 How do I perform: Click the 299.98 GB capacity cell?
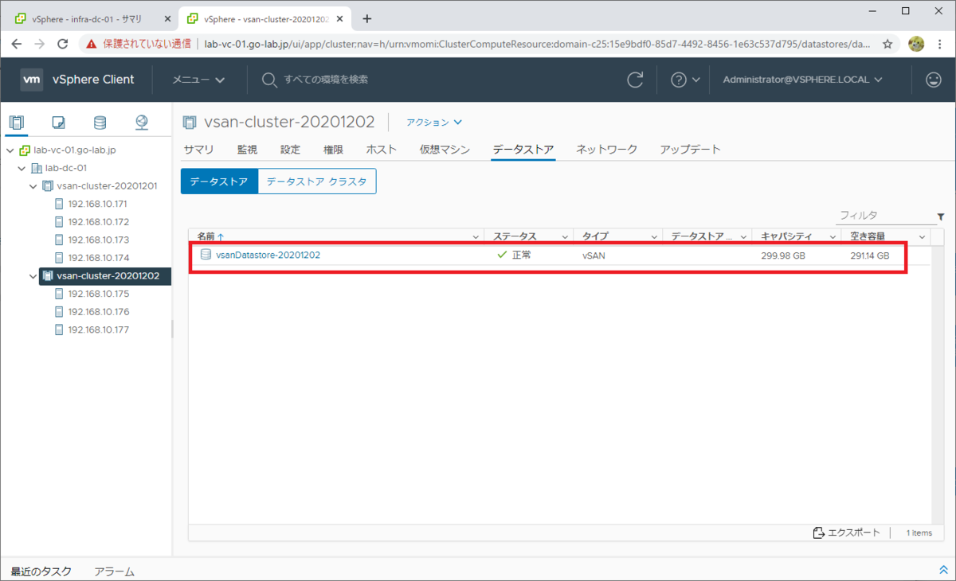pyautogui.click(x=783, y=255)
